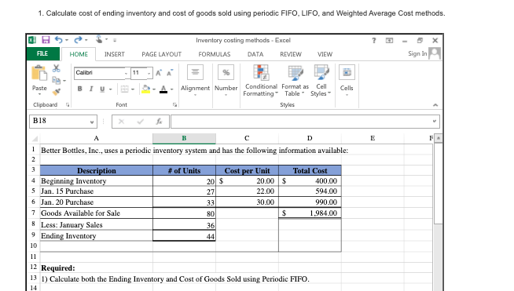Image resolution: width=514 pixels, height=291 pixels.
Task: Open Cell Styles gallery
Action: pyautogui.click(x=321, y=81)
